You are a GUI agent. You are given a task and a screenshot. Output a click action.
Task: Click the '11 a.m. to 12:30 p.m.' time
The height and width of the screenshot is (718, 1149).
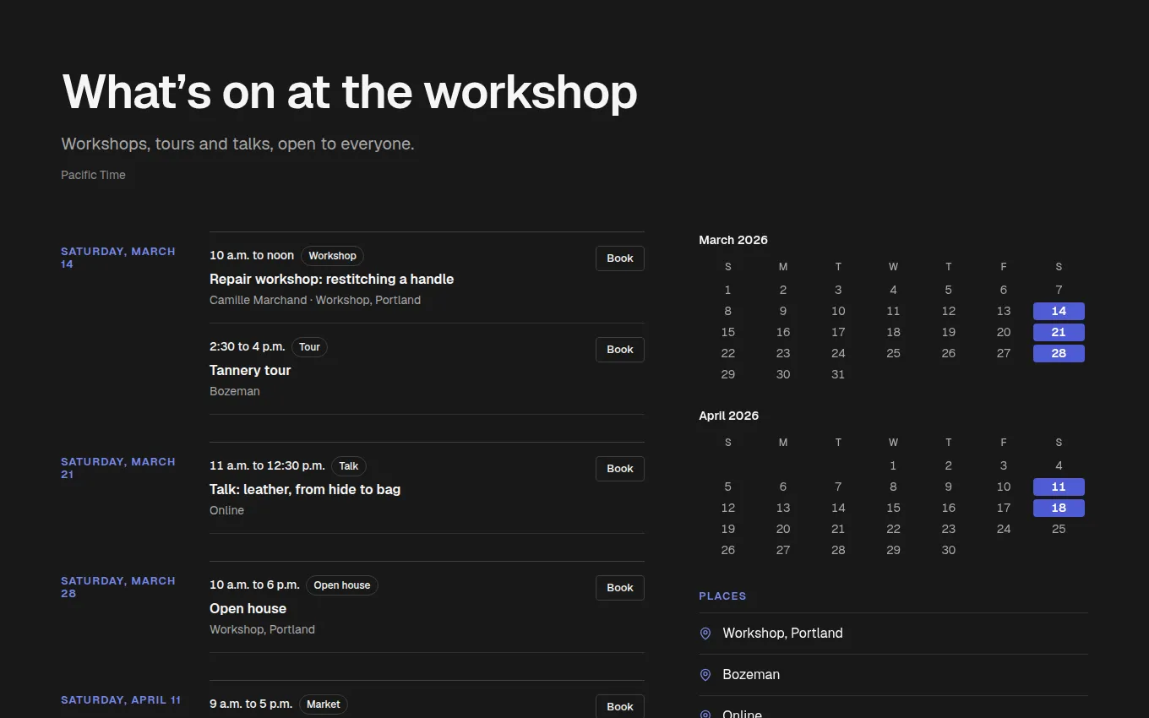click(267, 465)
